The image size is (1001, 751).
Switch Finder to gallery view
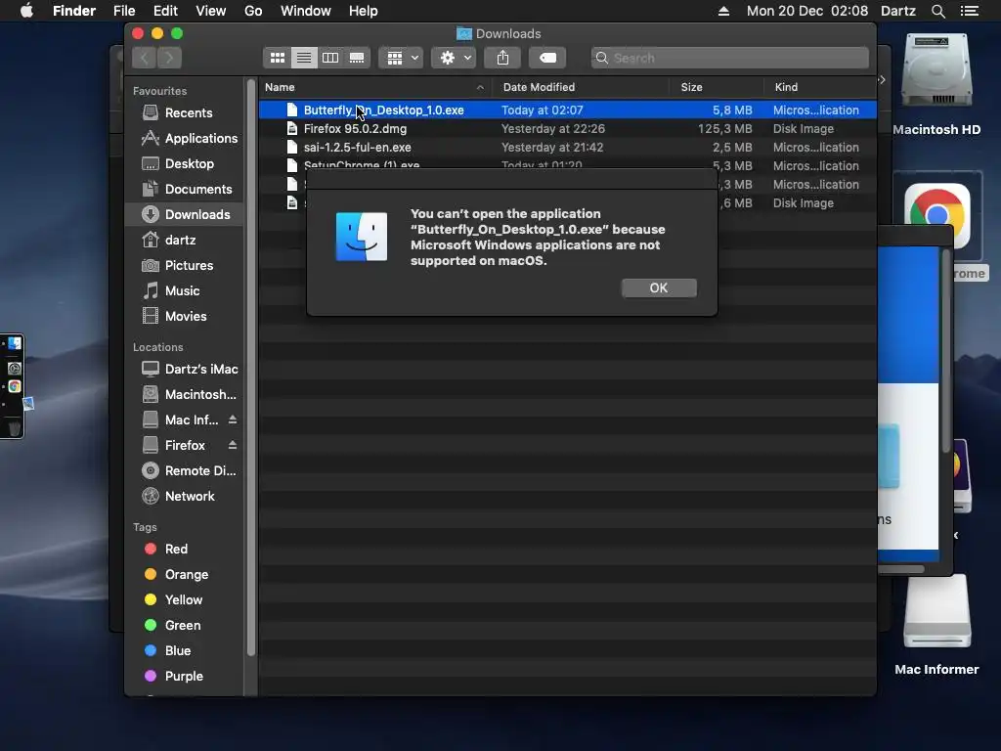point(357,58)
